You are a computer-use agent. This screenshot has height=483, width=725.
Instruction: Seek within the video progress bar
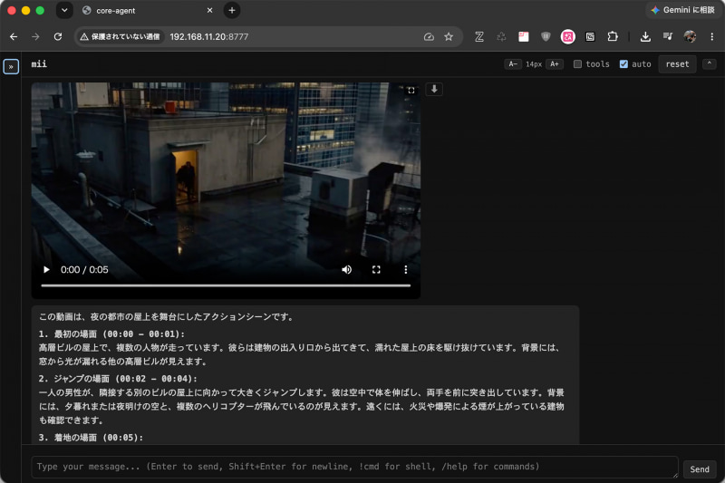[x=226, y=285]
